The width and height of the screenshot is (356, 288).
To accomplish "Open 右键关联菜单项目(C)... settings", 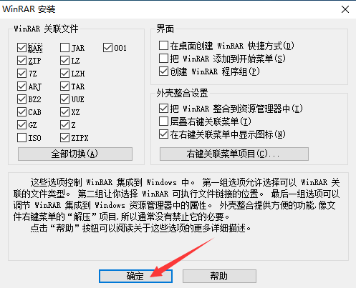I will 234,154.
